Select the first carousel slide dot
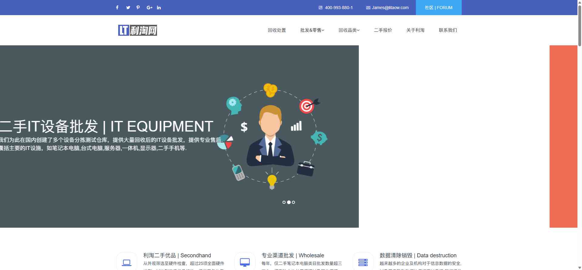 click(284, 202)
